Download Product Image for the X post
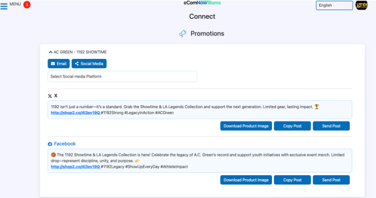The width and height of the screenshot is (376, 198). 246,126
